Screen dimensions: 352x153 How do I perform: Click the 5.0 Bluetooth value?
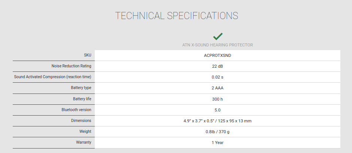tap(218, 110)
